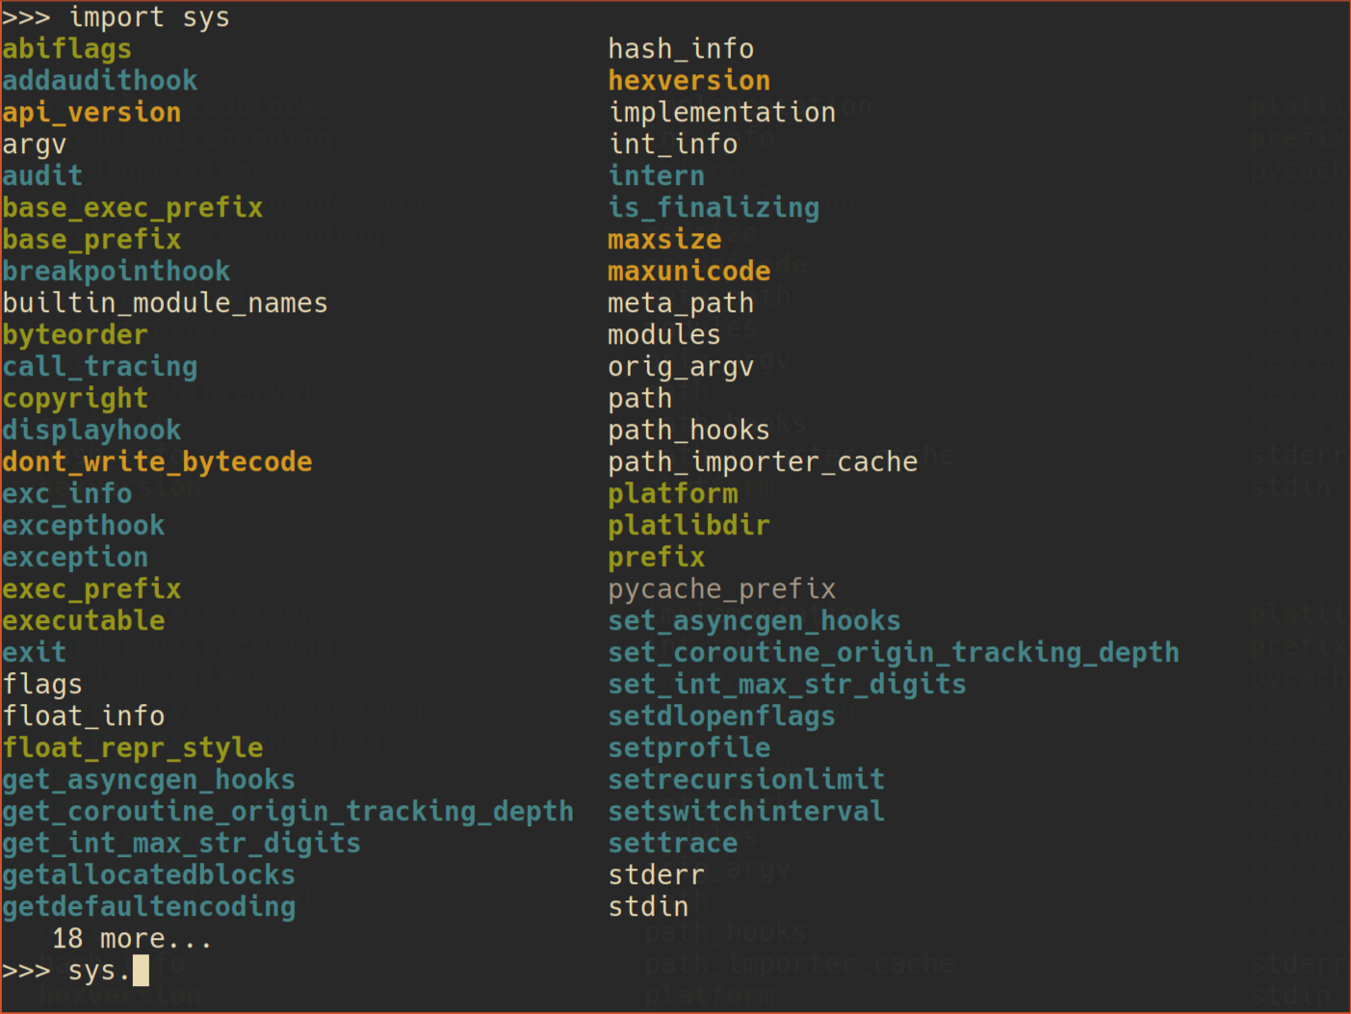The width and height of the screenshot is (1351, 1014).
Task: Click getallocatedblocks entry
Action: coord(148,875)
